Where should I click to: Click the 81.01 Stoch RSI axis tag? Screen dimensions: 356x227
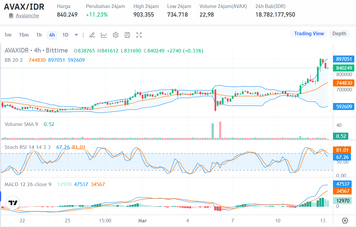point(342,150)
